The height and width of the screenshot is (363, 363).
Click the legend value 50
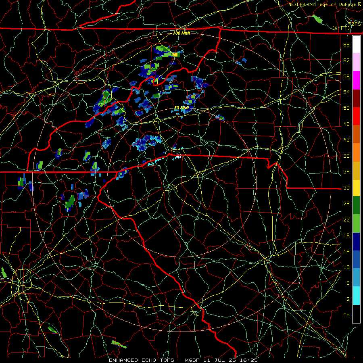point(346,108)
